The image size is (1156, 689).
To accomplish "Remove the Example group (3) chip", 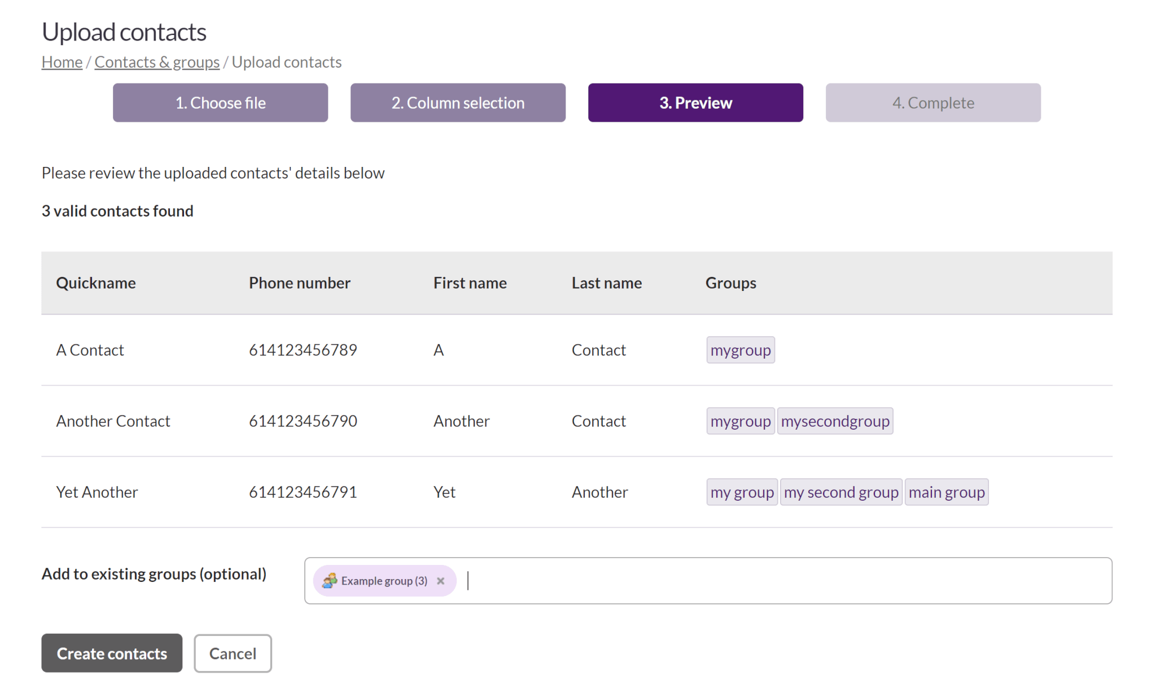I will click(441, 580).
